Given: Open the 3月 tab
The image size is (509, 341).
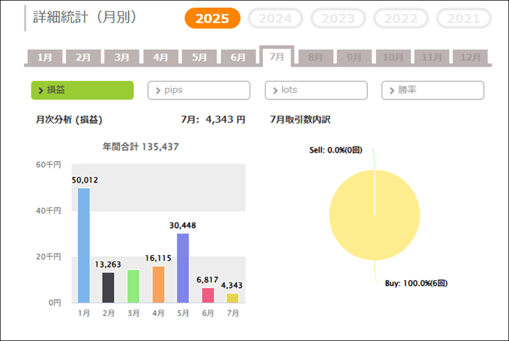Looking at the screenshot, I should [x=122, y=57].
